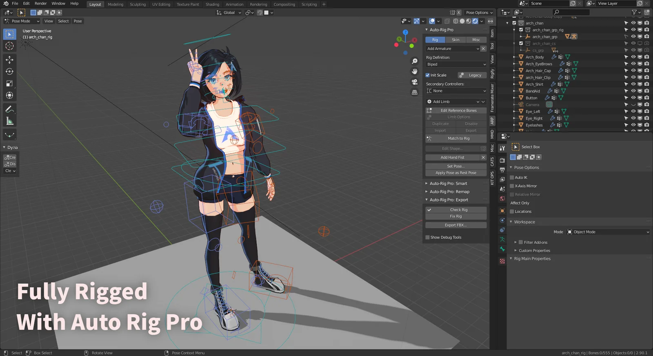The width and height of the screenshot is (653, 356).
Task: Select the Measure tool
Action: point(9,121)
